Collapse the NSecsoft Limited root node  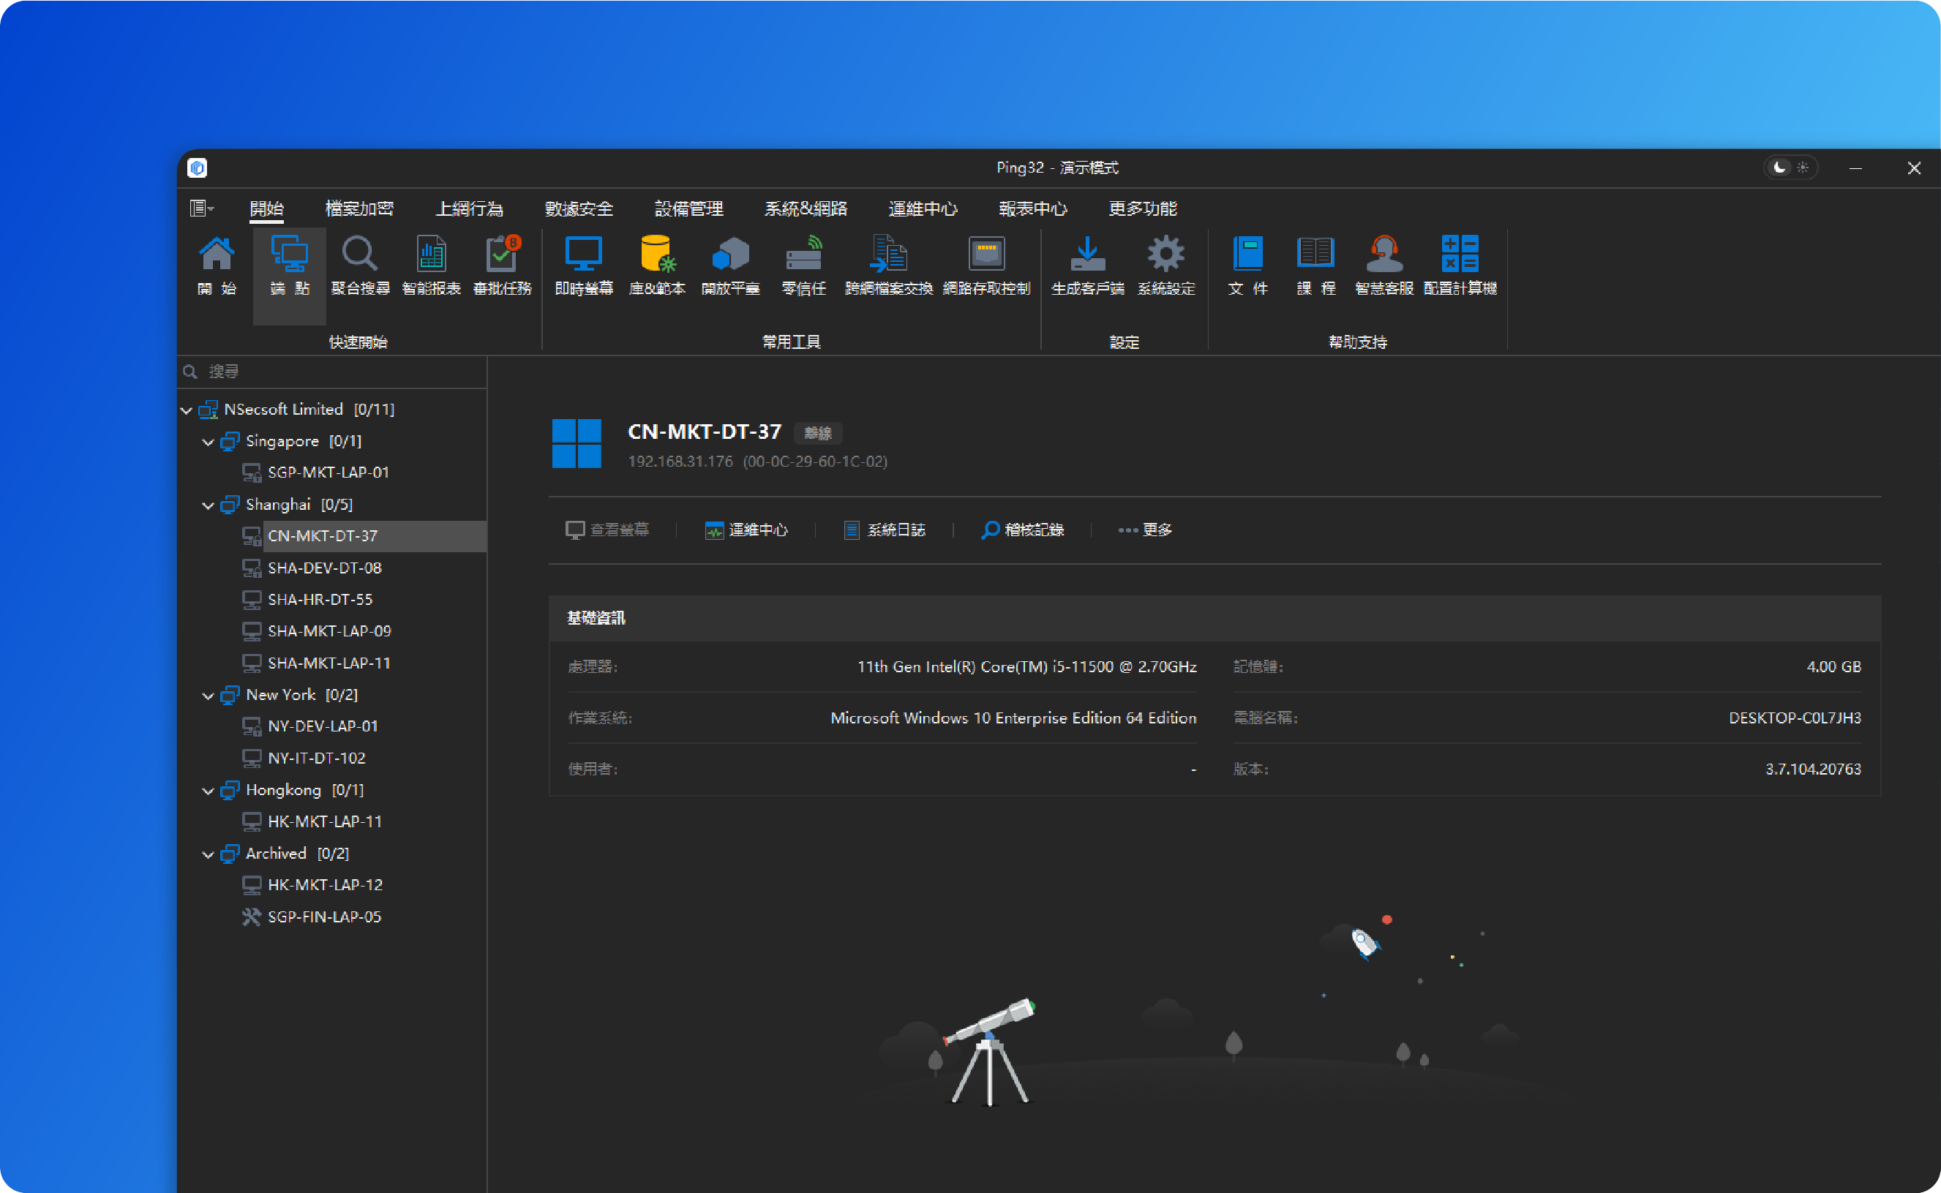point(187,410)
